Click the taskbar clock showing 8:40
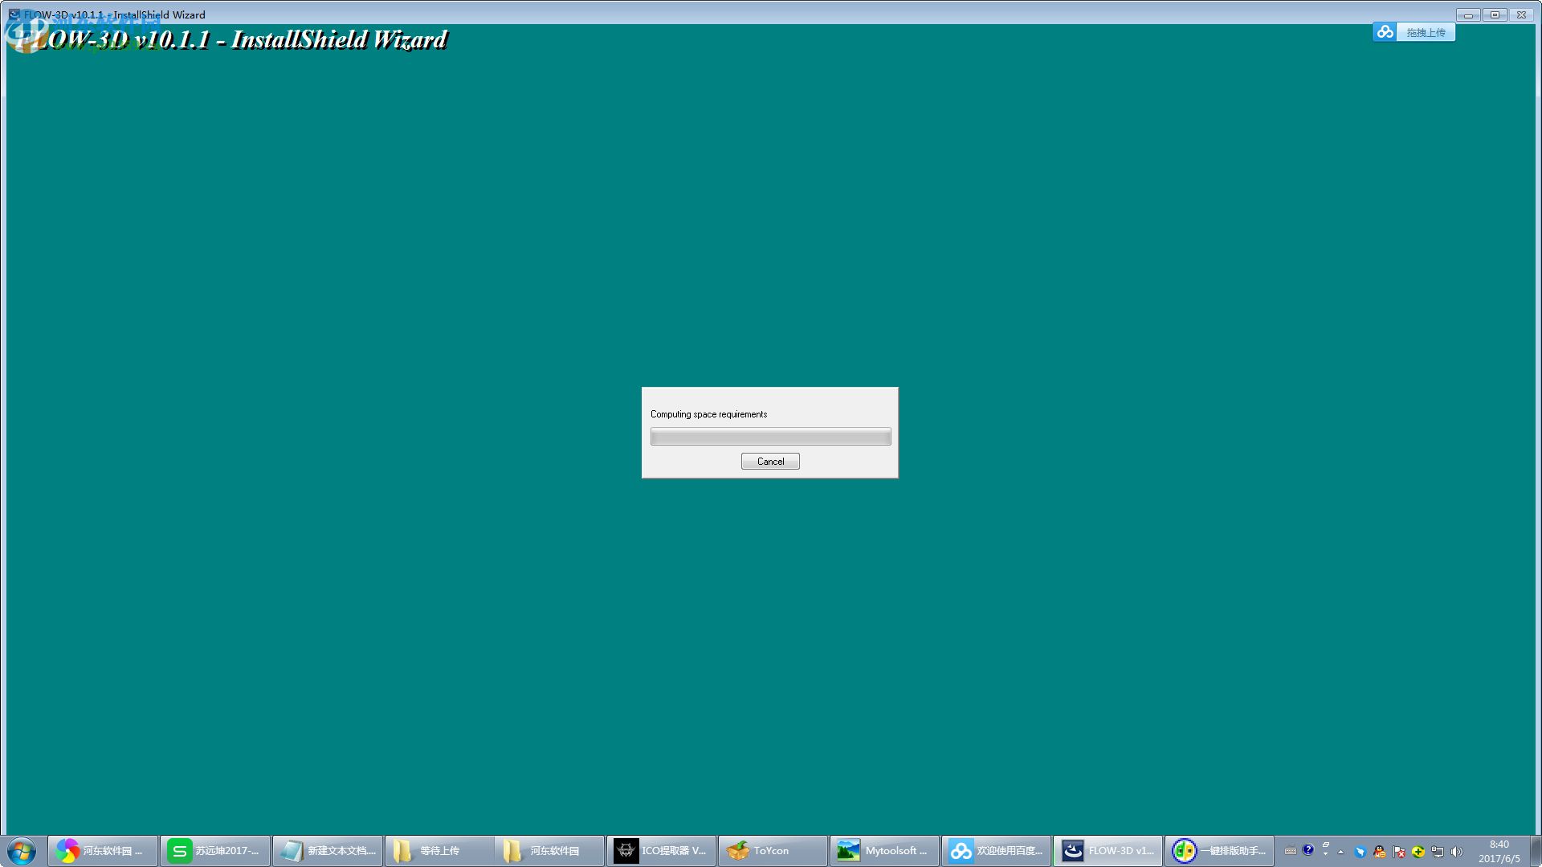The width and height of the screenshot is (1542, 867). coord(1499,851)
